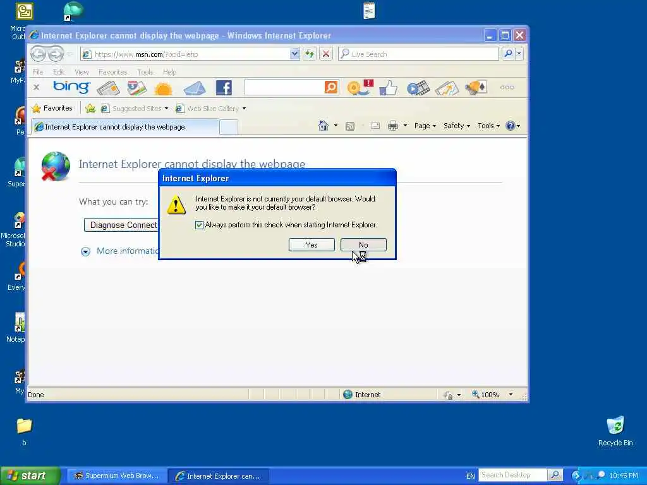Open Suggested Sites dropdown
Image resolution: width=647 pixels, height=485 pixels.
point(135,109)
